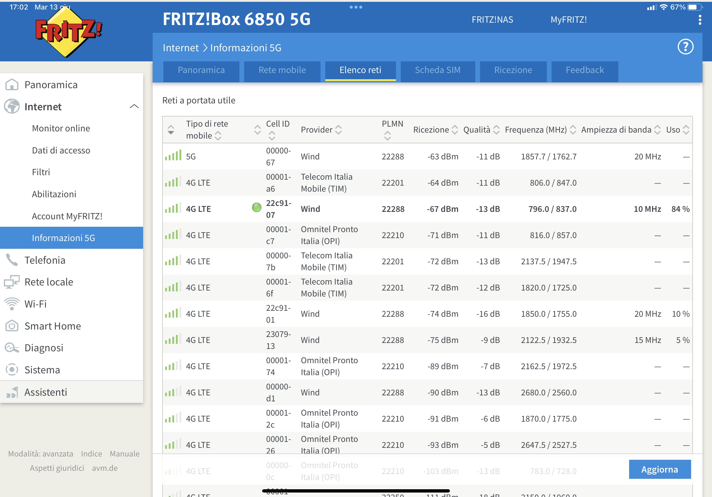This screenshot has height=497, width=712.
Task: Open the Indice link
Action: (x=92, y=453)
